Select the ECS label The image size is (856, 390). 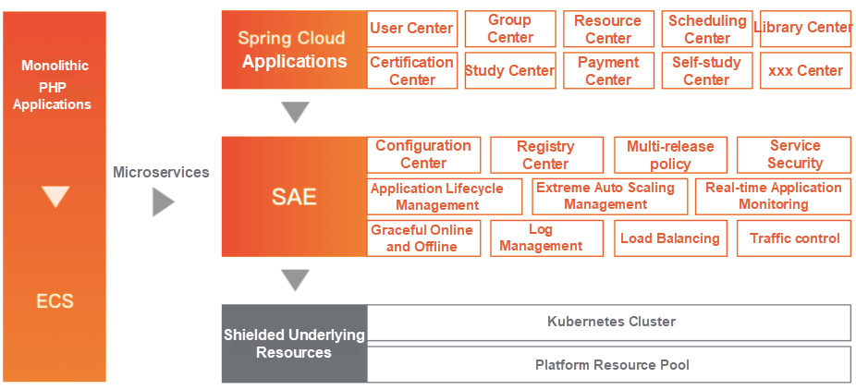(x=55, y=300)
